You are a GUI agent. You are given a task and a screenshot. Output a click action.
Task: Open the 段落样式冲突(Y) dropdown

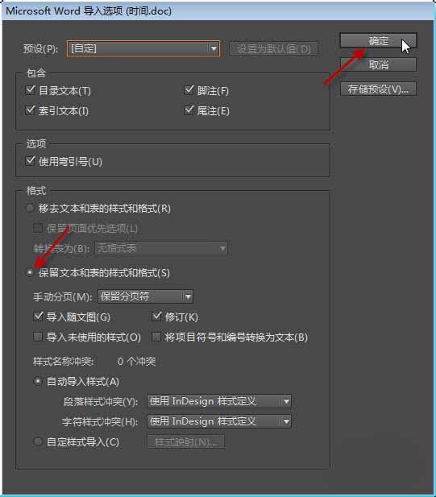pyautogui.click(x=219, y=401)
